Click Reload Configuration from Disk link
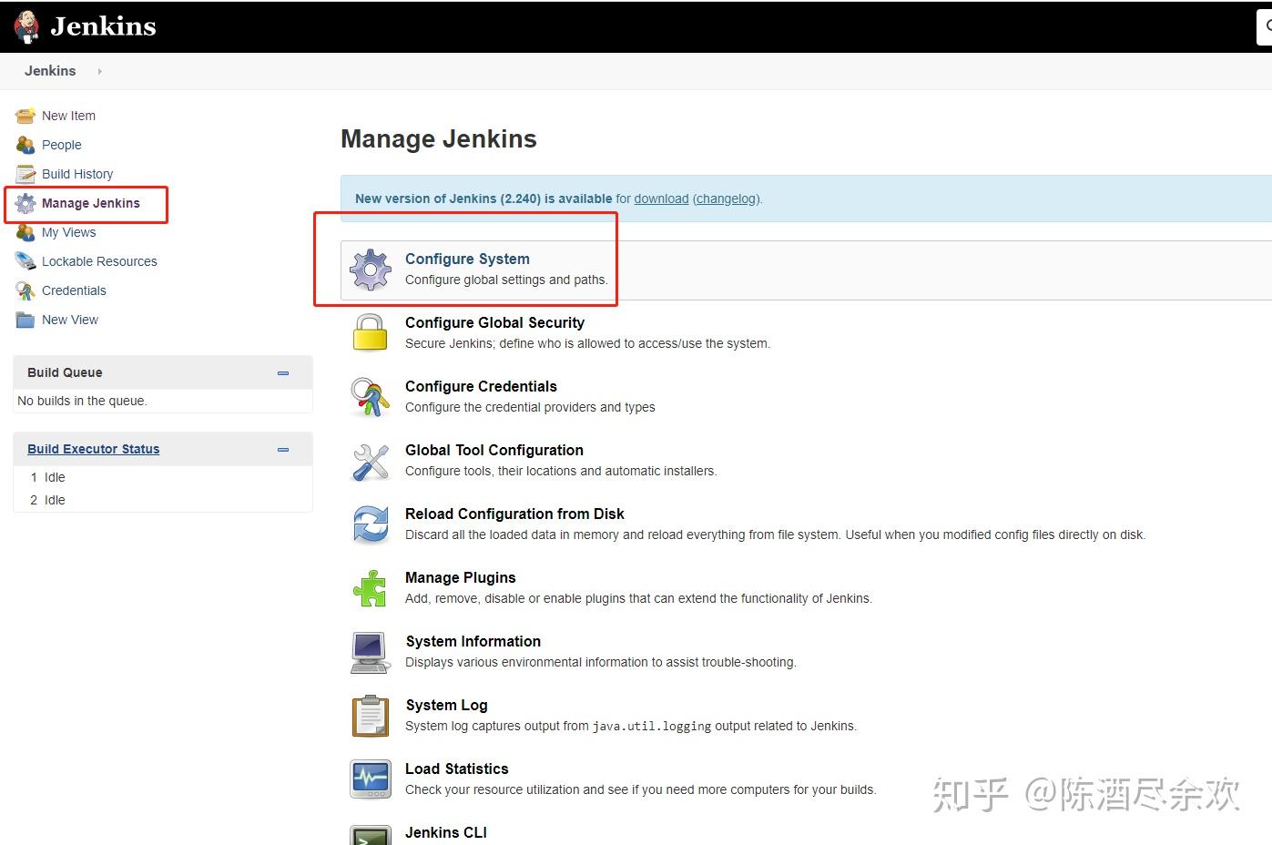This screenshot has height=845, width=1272. click(514, 514)
